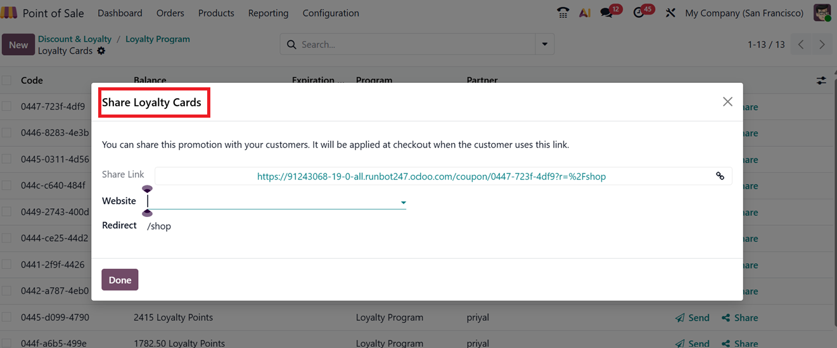837x348 pixels.
Task: Open the AI assistant icon in navbar
Action: (584, 13)
